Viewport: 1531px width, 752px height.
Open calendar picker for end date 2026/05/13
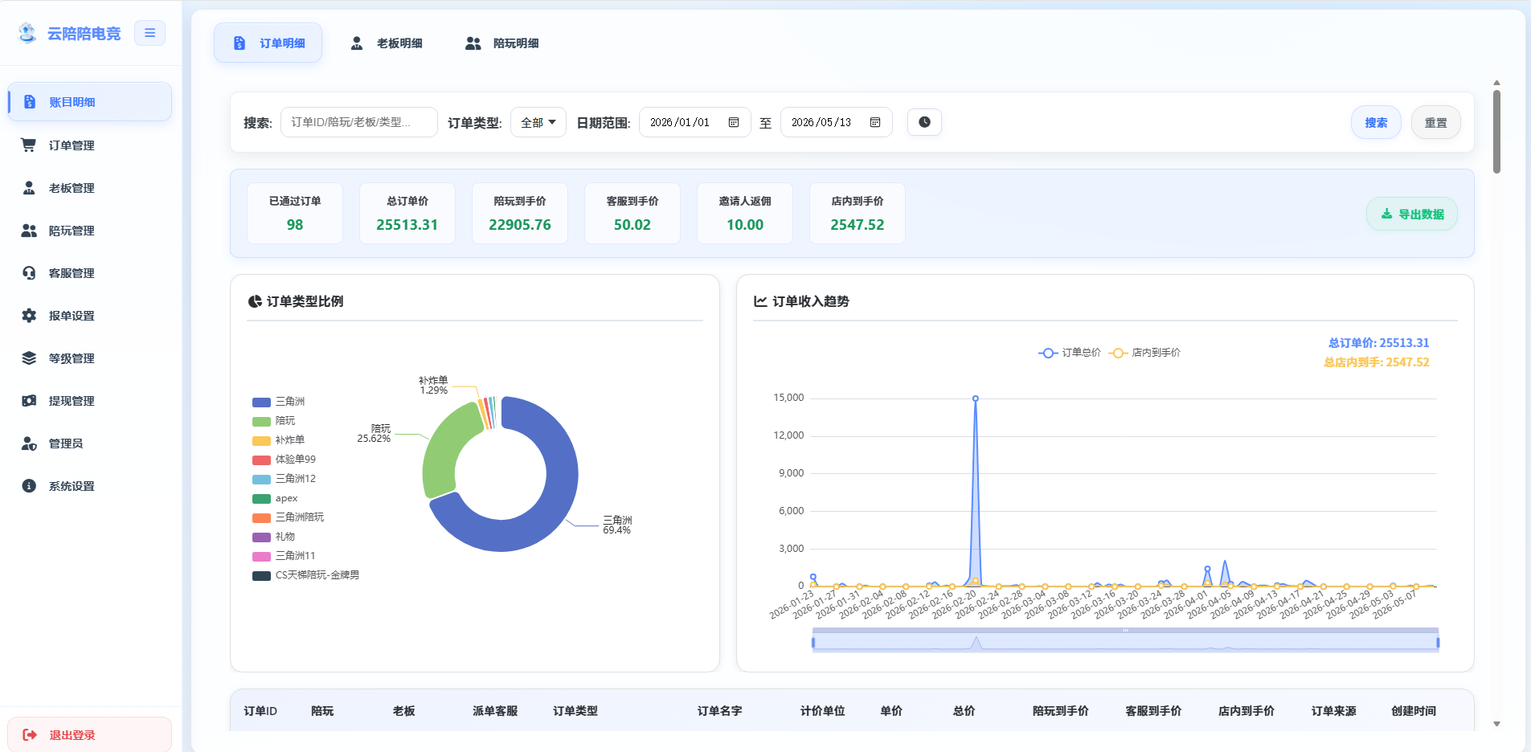(875, 122)
